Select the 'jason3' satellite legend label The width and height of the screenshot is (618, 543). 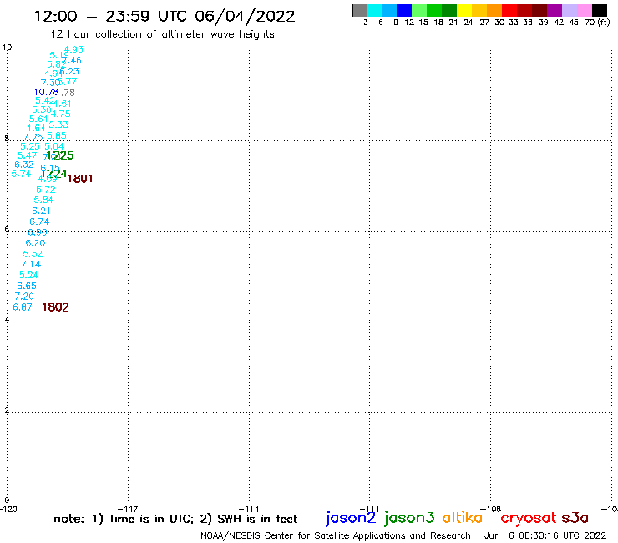(409, 518)
